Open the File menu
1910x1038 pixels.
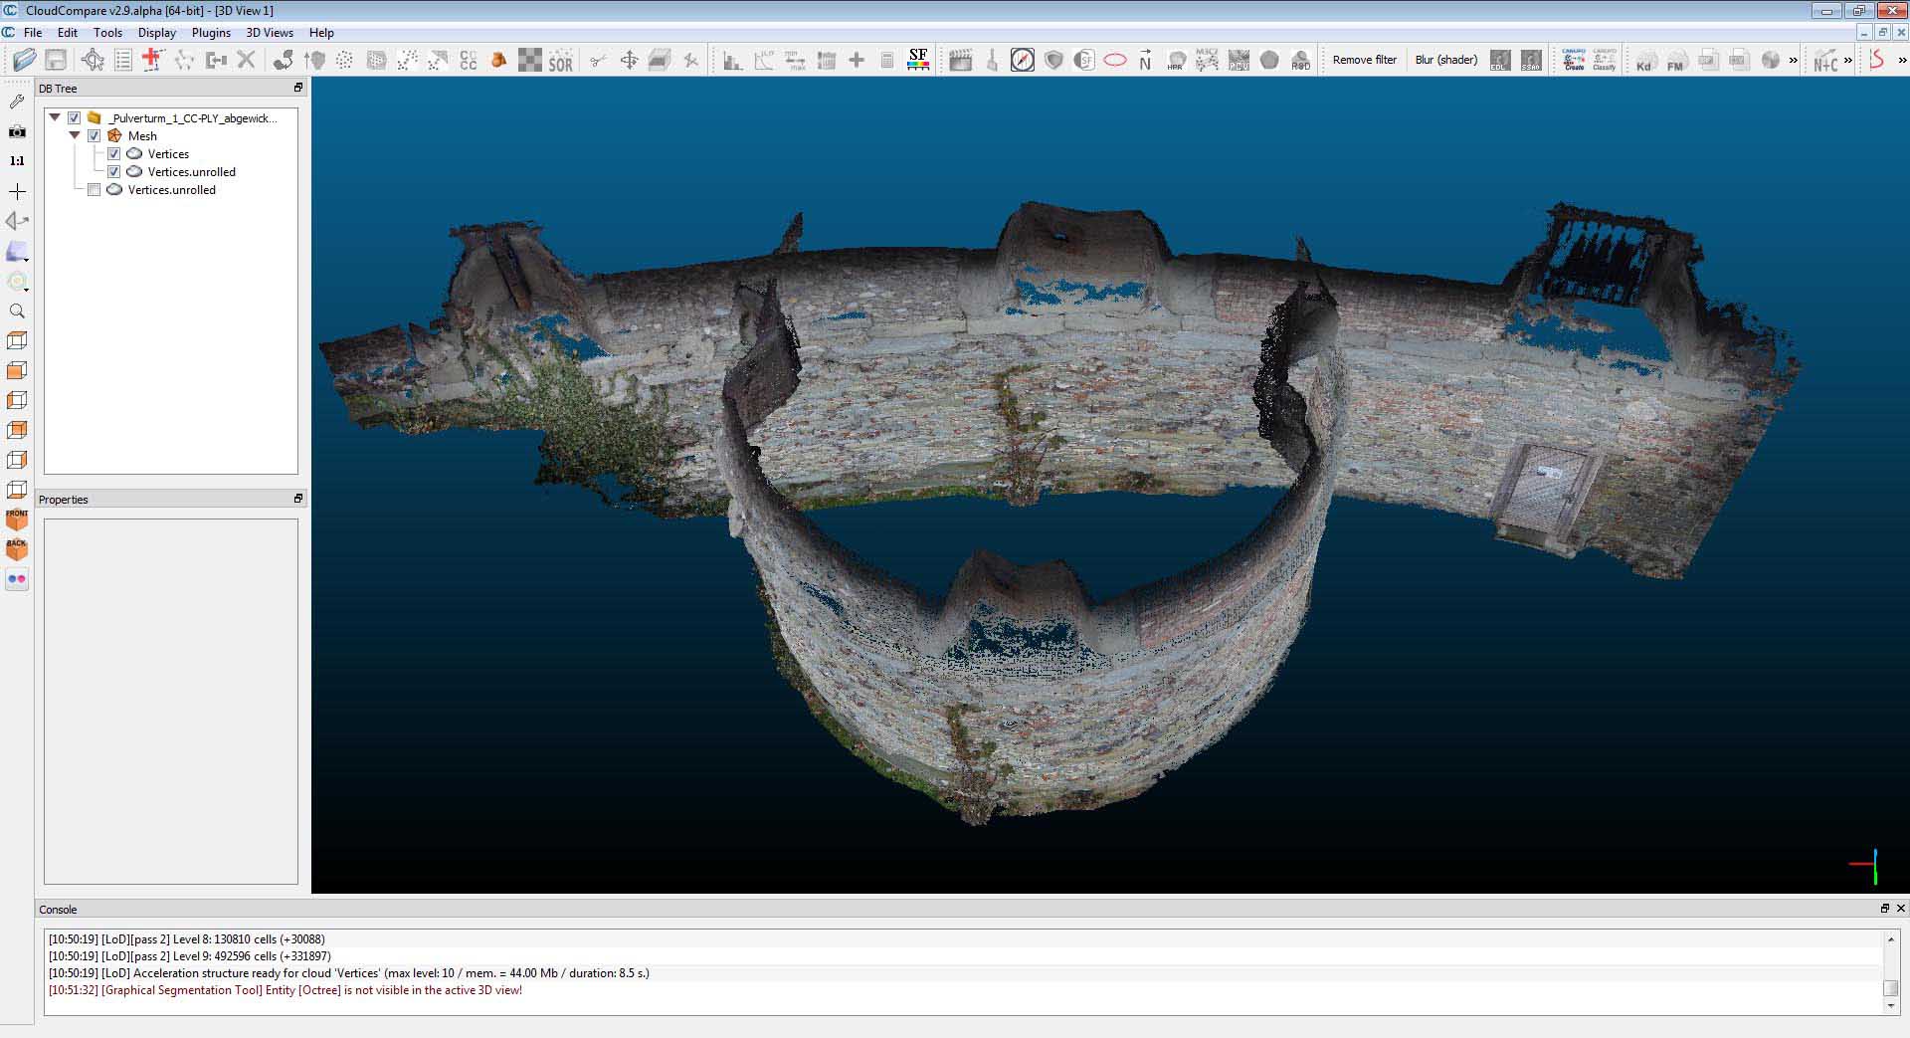click(33, 33)
